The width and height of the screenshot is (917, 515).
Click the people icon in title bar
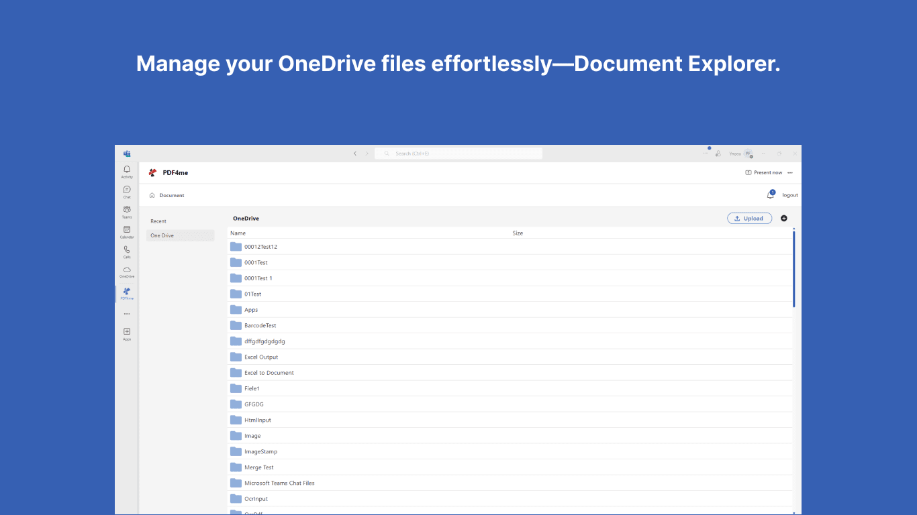tap(718, 154)
